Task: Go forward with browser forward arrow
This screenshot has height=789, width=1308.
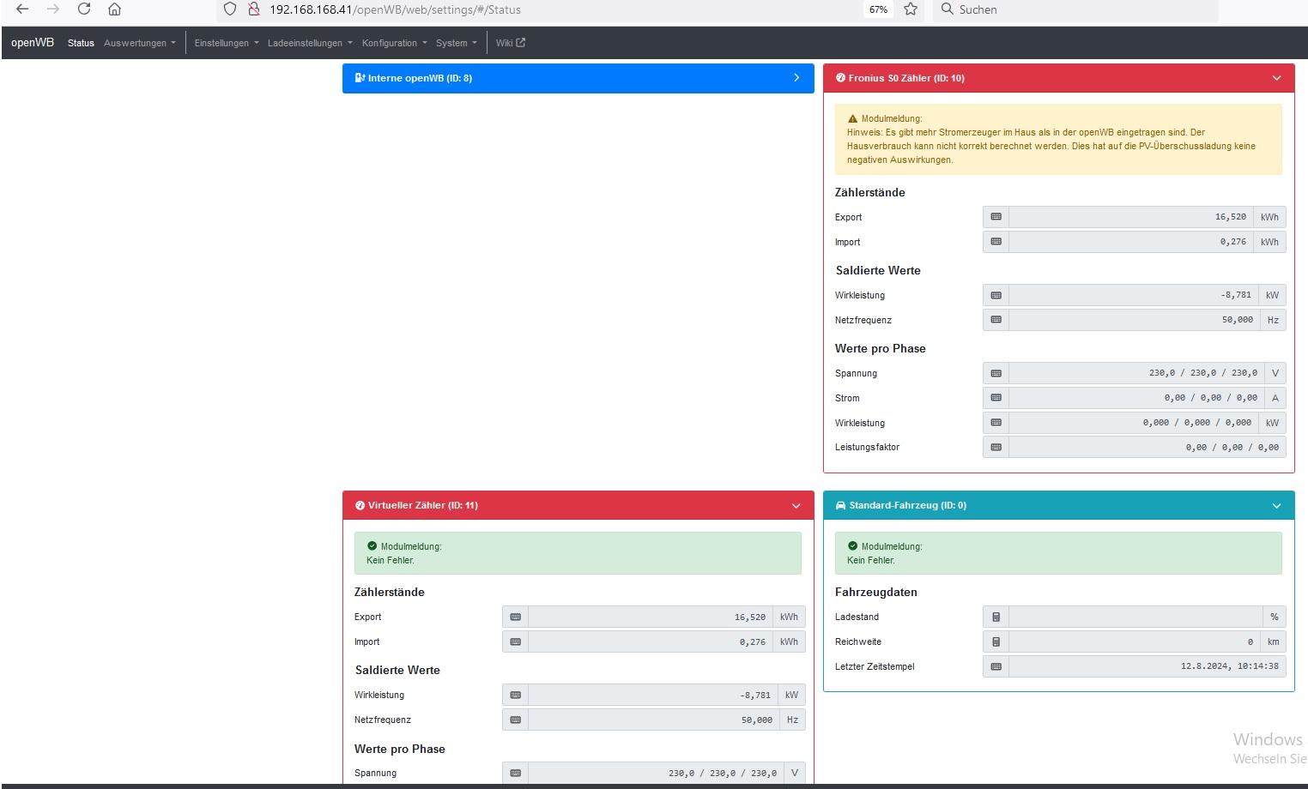Action: pyautogui.click(x=53, y=9)
